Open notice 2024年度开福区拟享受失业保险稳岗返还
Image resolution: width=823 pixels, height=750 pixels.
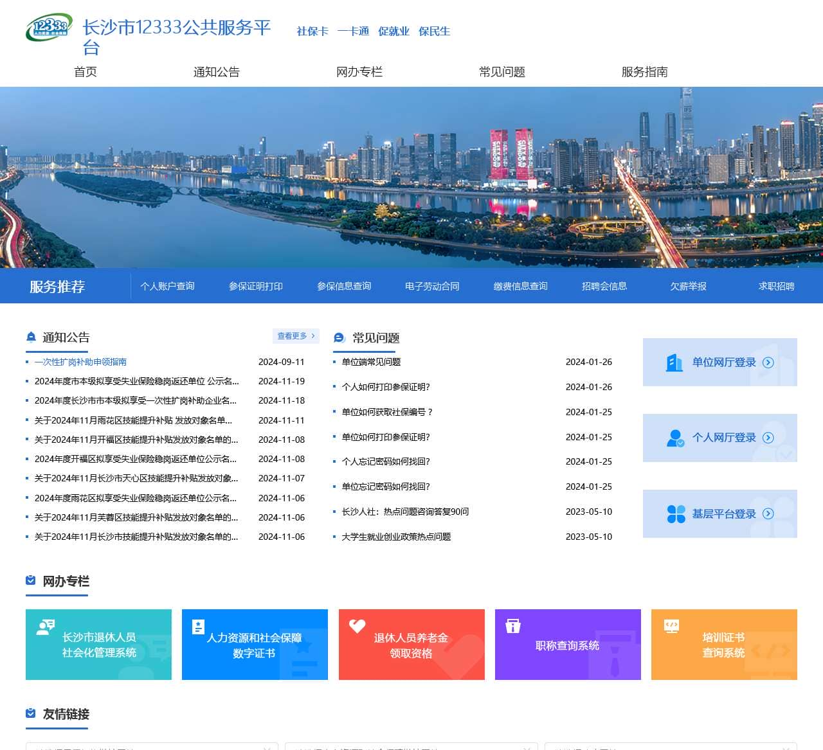point(136,459)
